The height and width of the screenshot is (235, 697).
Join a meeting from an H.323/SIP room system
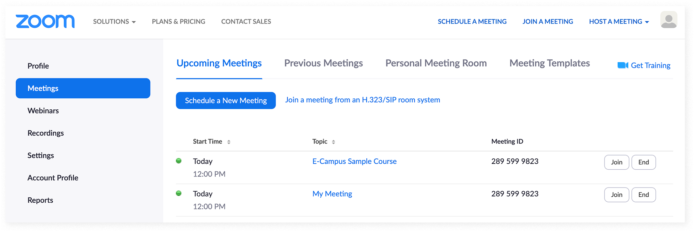point(362,100)
